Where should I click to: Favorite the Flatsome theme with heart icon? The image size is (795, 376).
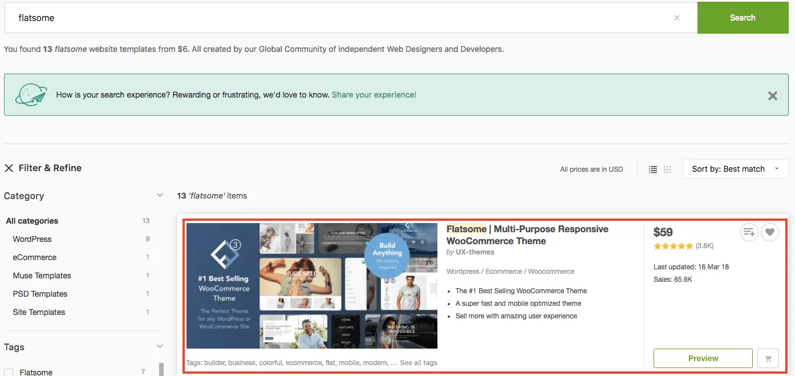[770, 232]
